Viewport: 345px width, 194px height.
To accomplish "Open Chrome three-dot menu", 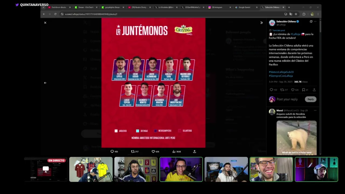I will (318, 14).
